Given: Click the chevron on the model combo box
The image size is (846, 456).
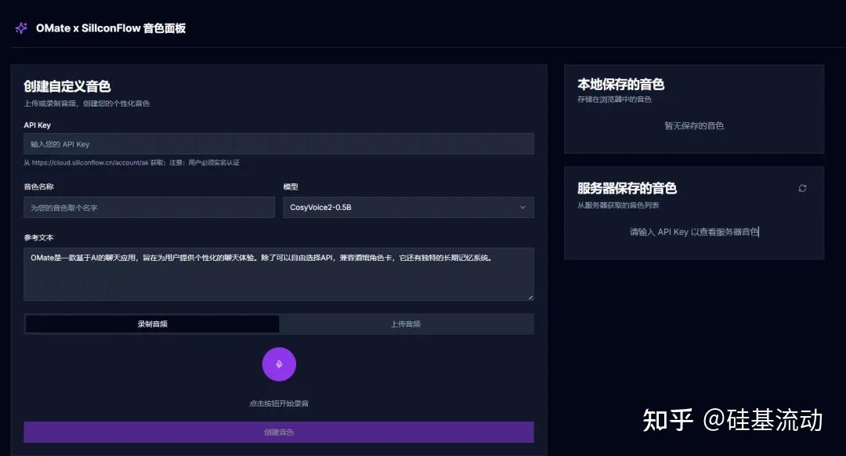Looking at the screenshot, I should 522,207.
